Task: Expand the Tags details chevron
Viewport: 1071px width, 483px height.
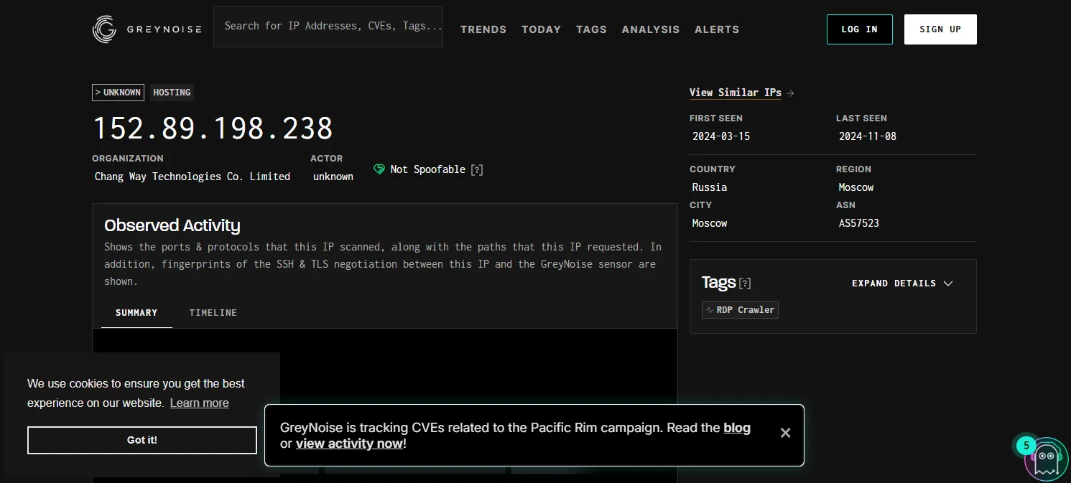Action: (948, 283)
